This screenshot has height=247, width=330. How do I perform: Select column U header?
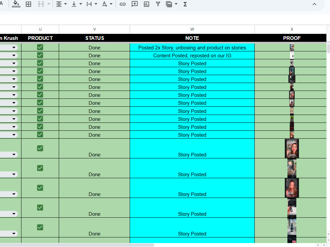[40, 29]
